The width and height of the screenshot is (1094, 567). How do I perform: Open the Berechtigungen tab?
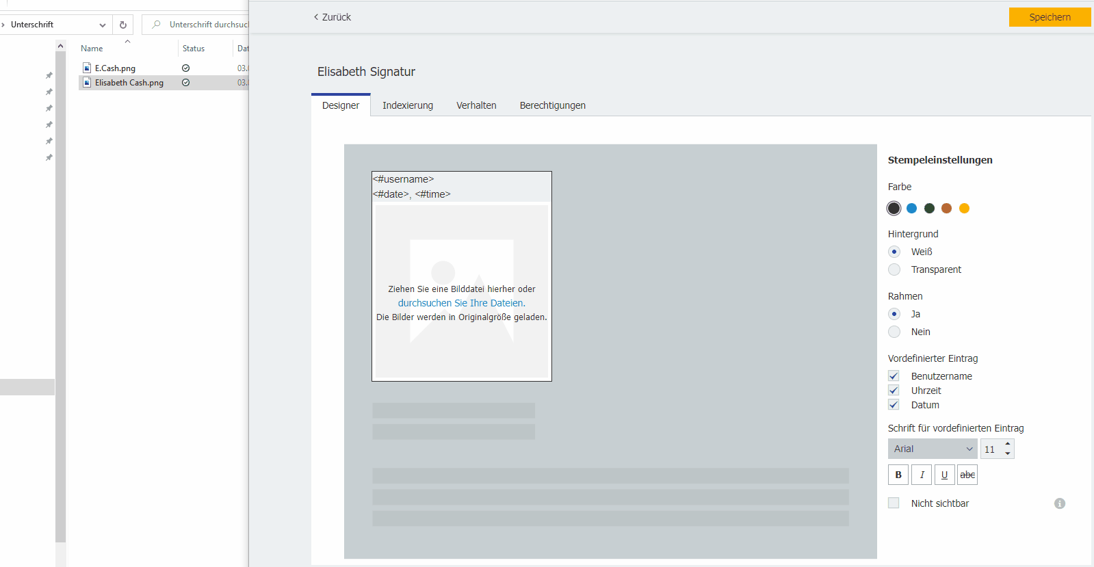(x=552, y=105)
